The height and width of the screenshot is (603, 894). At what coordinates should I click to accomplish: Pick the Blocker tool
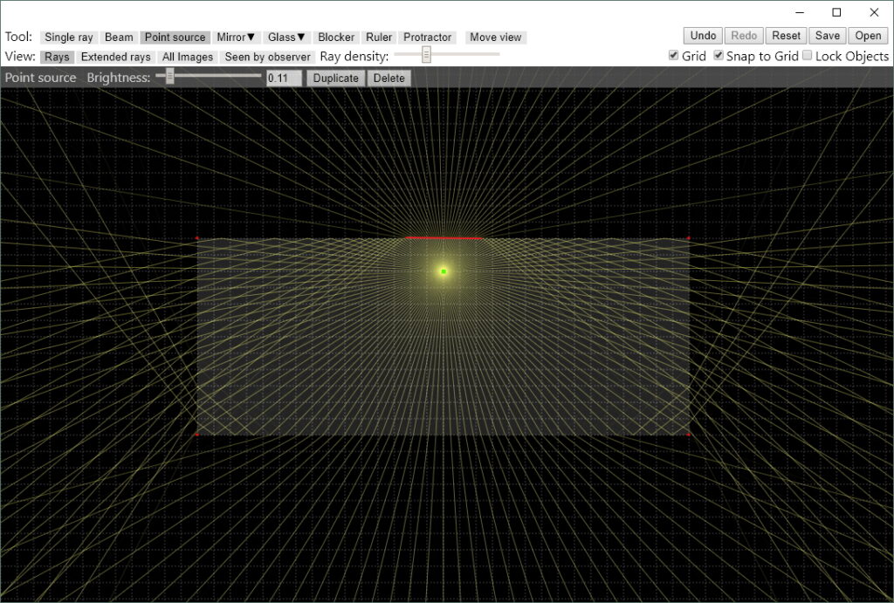[x=336, y=38]
